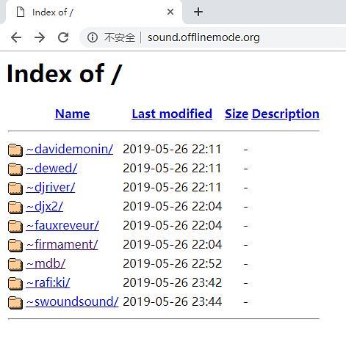This screenshot has height=341, width=346.
Task: Open a new tab with plus icon
Action: click(198, 12)
